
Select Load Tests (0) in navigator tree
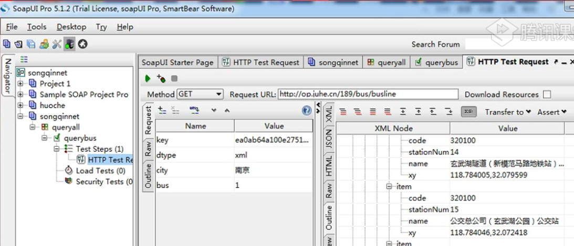click(x=101, y=171)
